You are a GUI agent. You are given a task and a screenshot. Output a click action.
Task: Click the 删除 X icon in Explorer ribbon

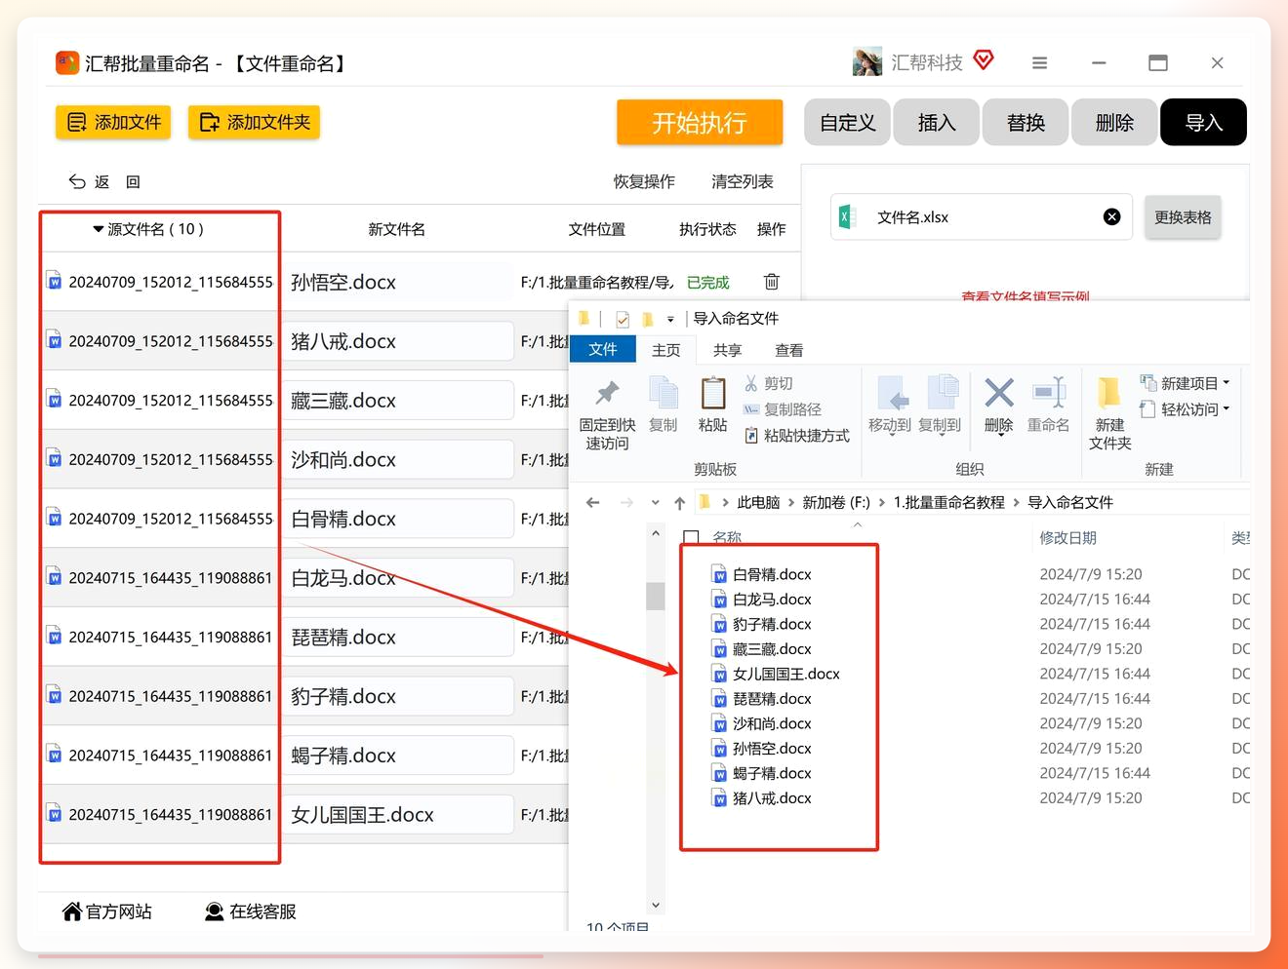[998, 392]
